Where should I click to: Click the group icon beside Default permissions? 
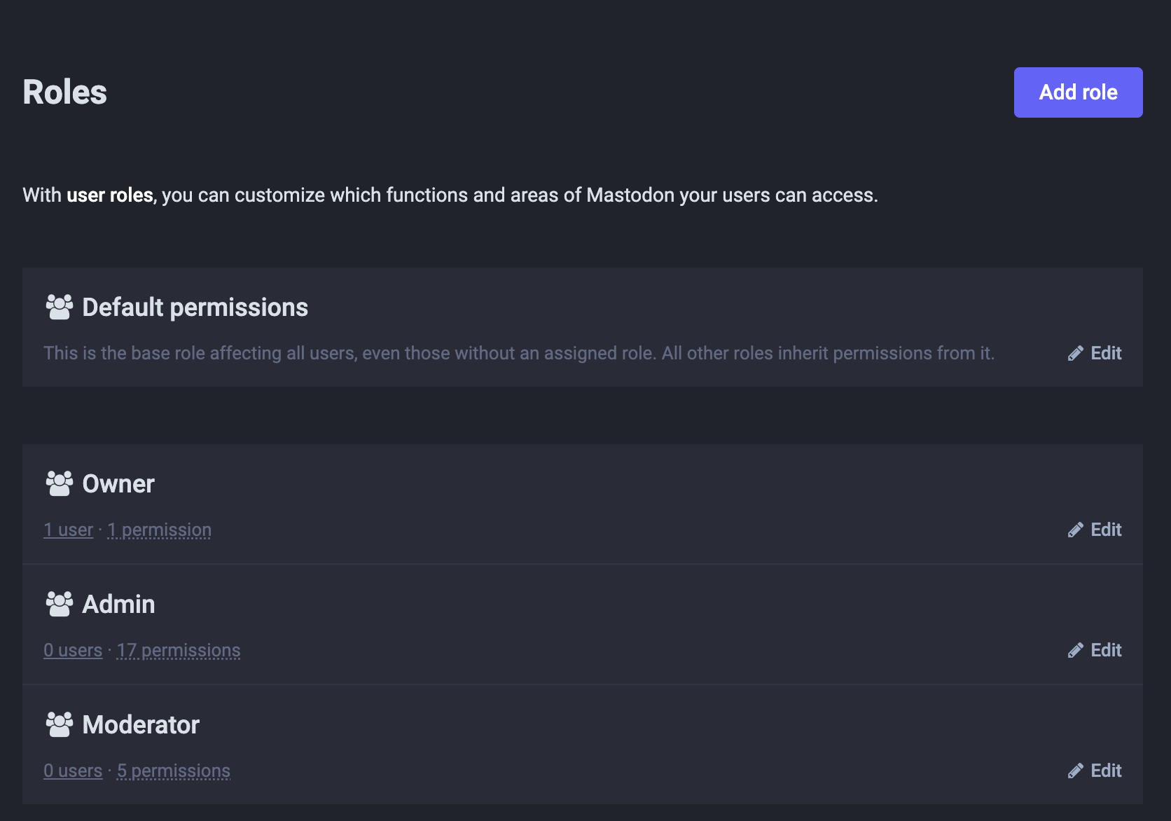[x=59, y=307]
